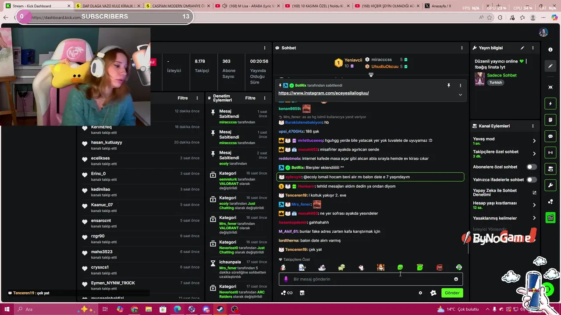Open three-dot menu in stats bar
This screenshot has width=561, height=315.
click(264, 48)
